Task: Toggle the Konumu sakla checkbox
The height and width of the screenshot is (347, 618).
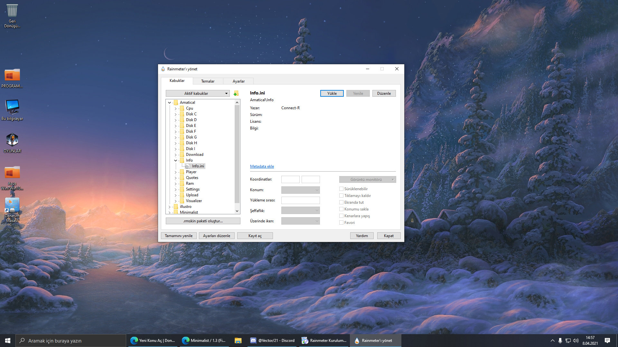Action: coord(341,209)
